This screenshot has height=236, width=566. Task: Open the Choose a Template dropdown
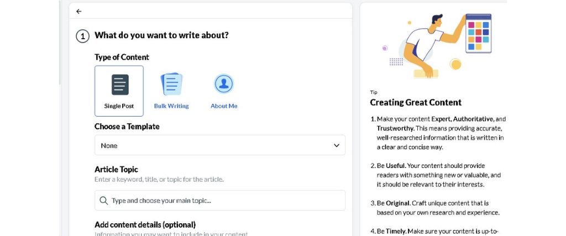(220, 145)
